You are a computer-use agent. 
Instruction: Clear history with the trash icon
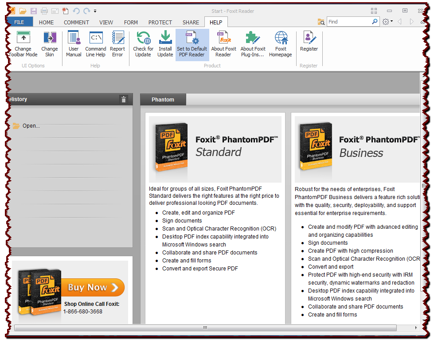(x=124, y=99)
